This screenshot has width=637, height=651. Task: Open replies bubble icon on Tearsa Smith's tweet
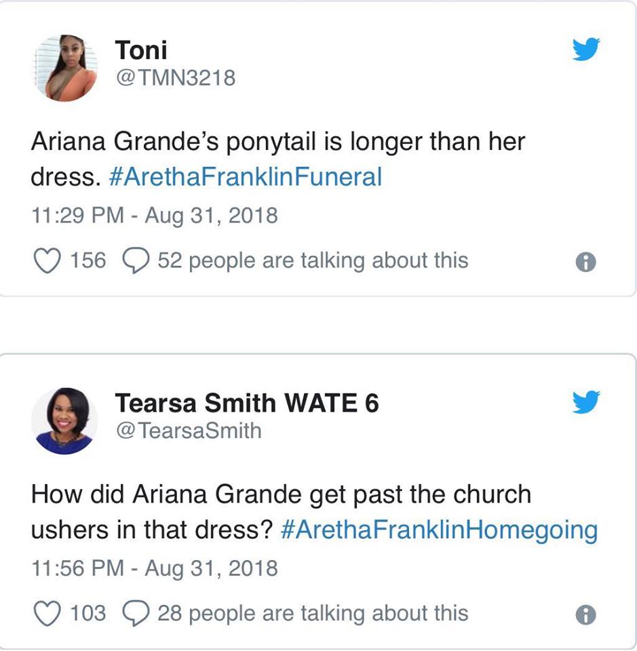[134, 614]
